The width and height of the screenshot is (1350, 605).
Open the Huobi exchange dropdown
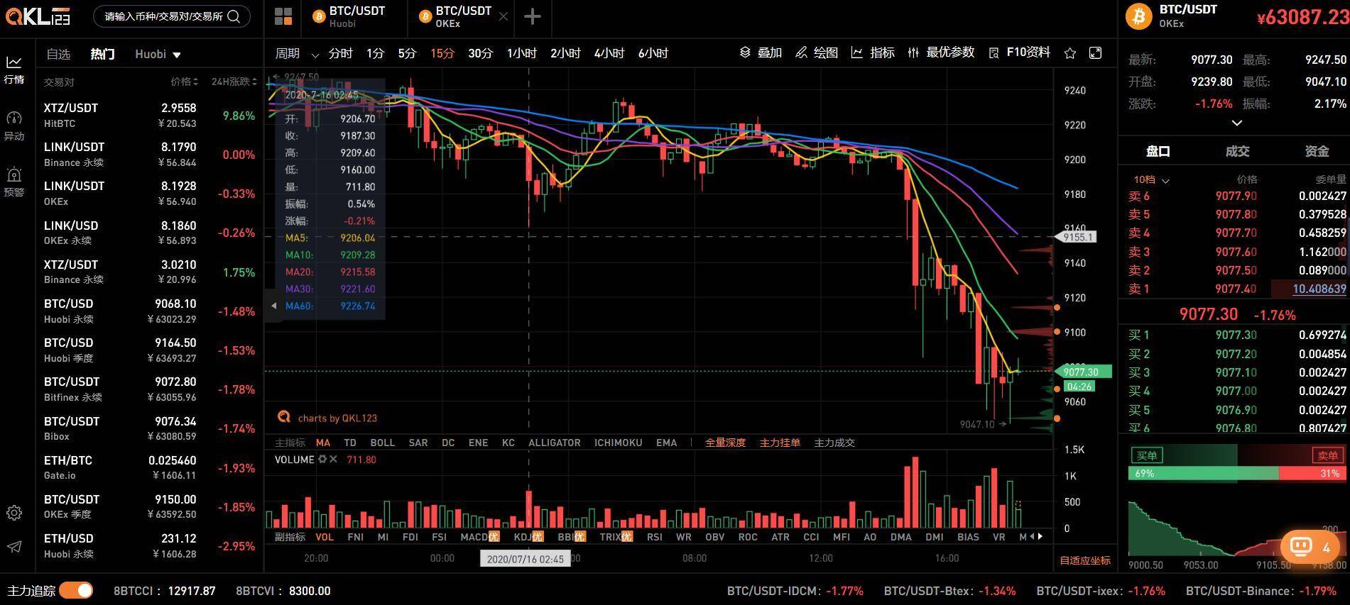(158, 55)
